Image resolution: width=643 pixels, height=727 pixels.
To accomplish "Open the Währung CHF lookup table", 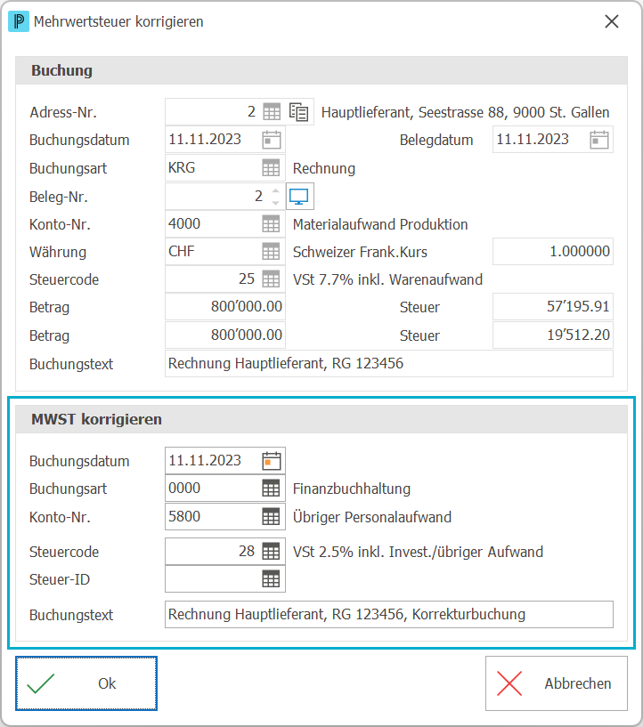I will click(271, 252).
